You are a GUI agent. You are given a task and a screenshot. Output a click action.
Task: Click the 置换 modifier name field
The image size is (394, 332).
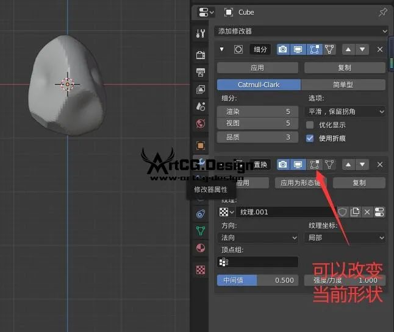260,164
